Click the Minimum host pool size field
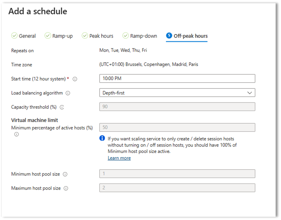This screenshot has height=220, width=281. (x=177, y=174)
